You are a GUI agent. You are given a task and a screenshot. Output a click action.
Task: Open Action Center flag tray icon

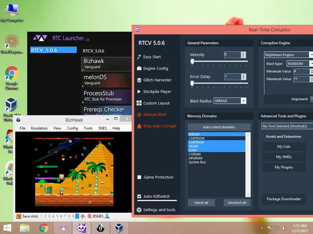coord(270,228)
